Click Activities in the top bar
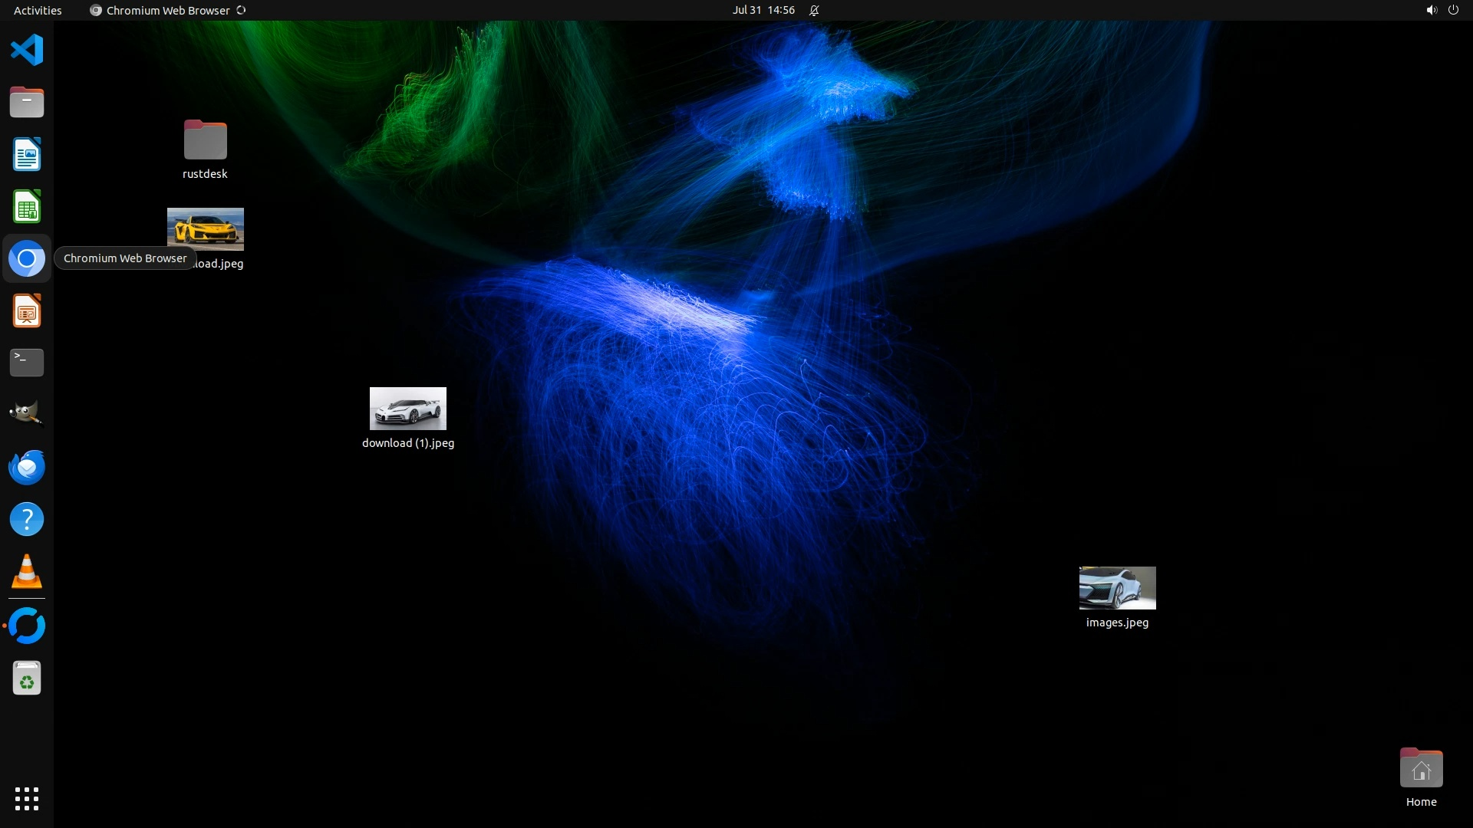Image resolution: width=1473 pixels, height=828 pixels. [38, 10]
